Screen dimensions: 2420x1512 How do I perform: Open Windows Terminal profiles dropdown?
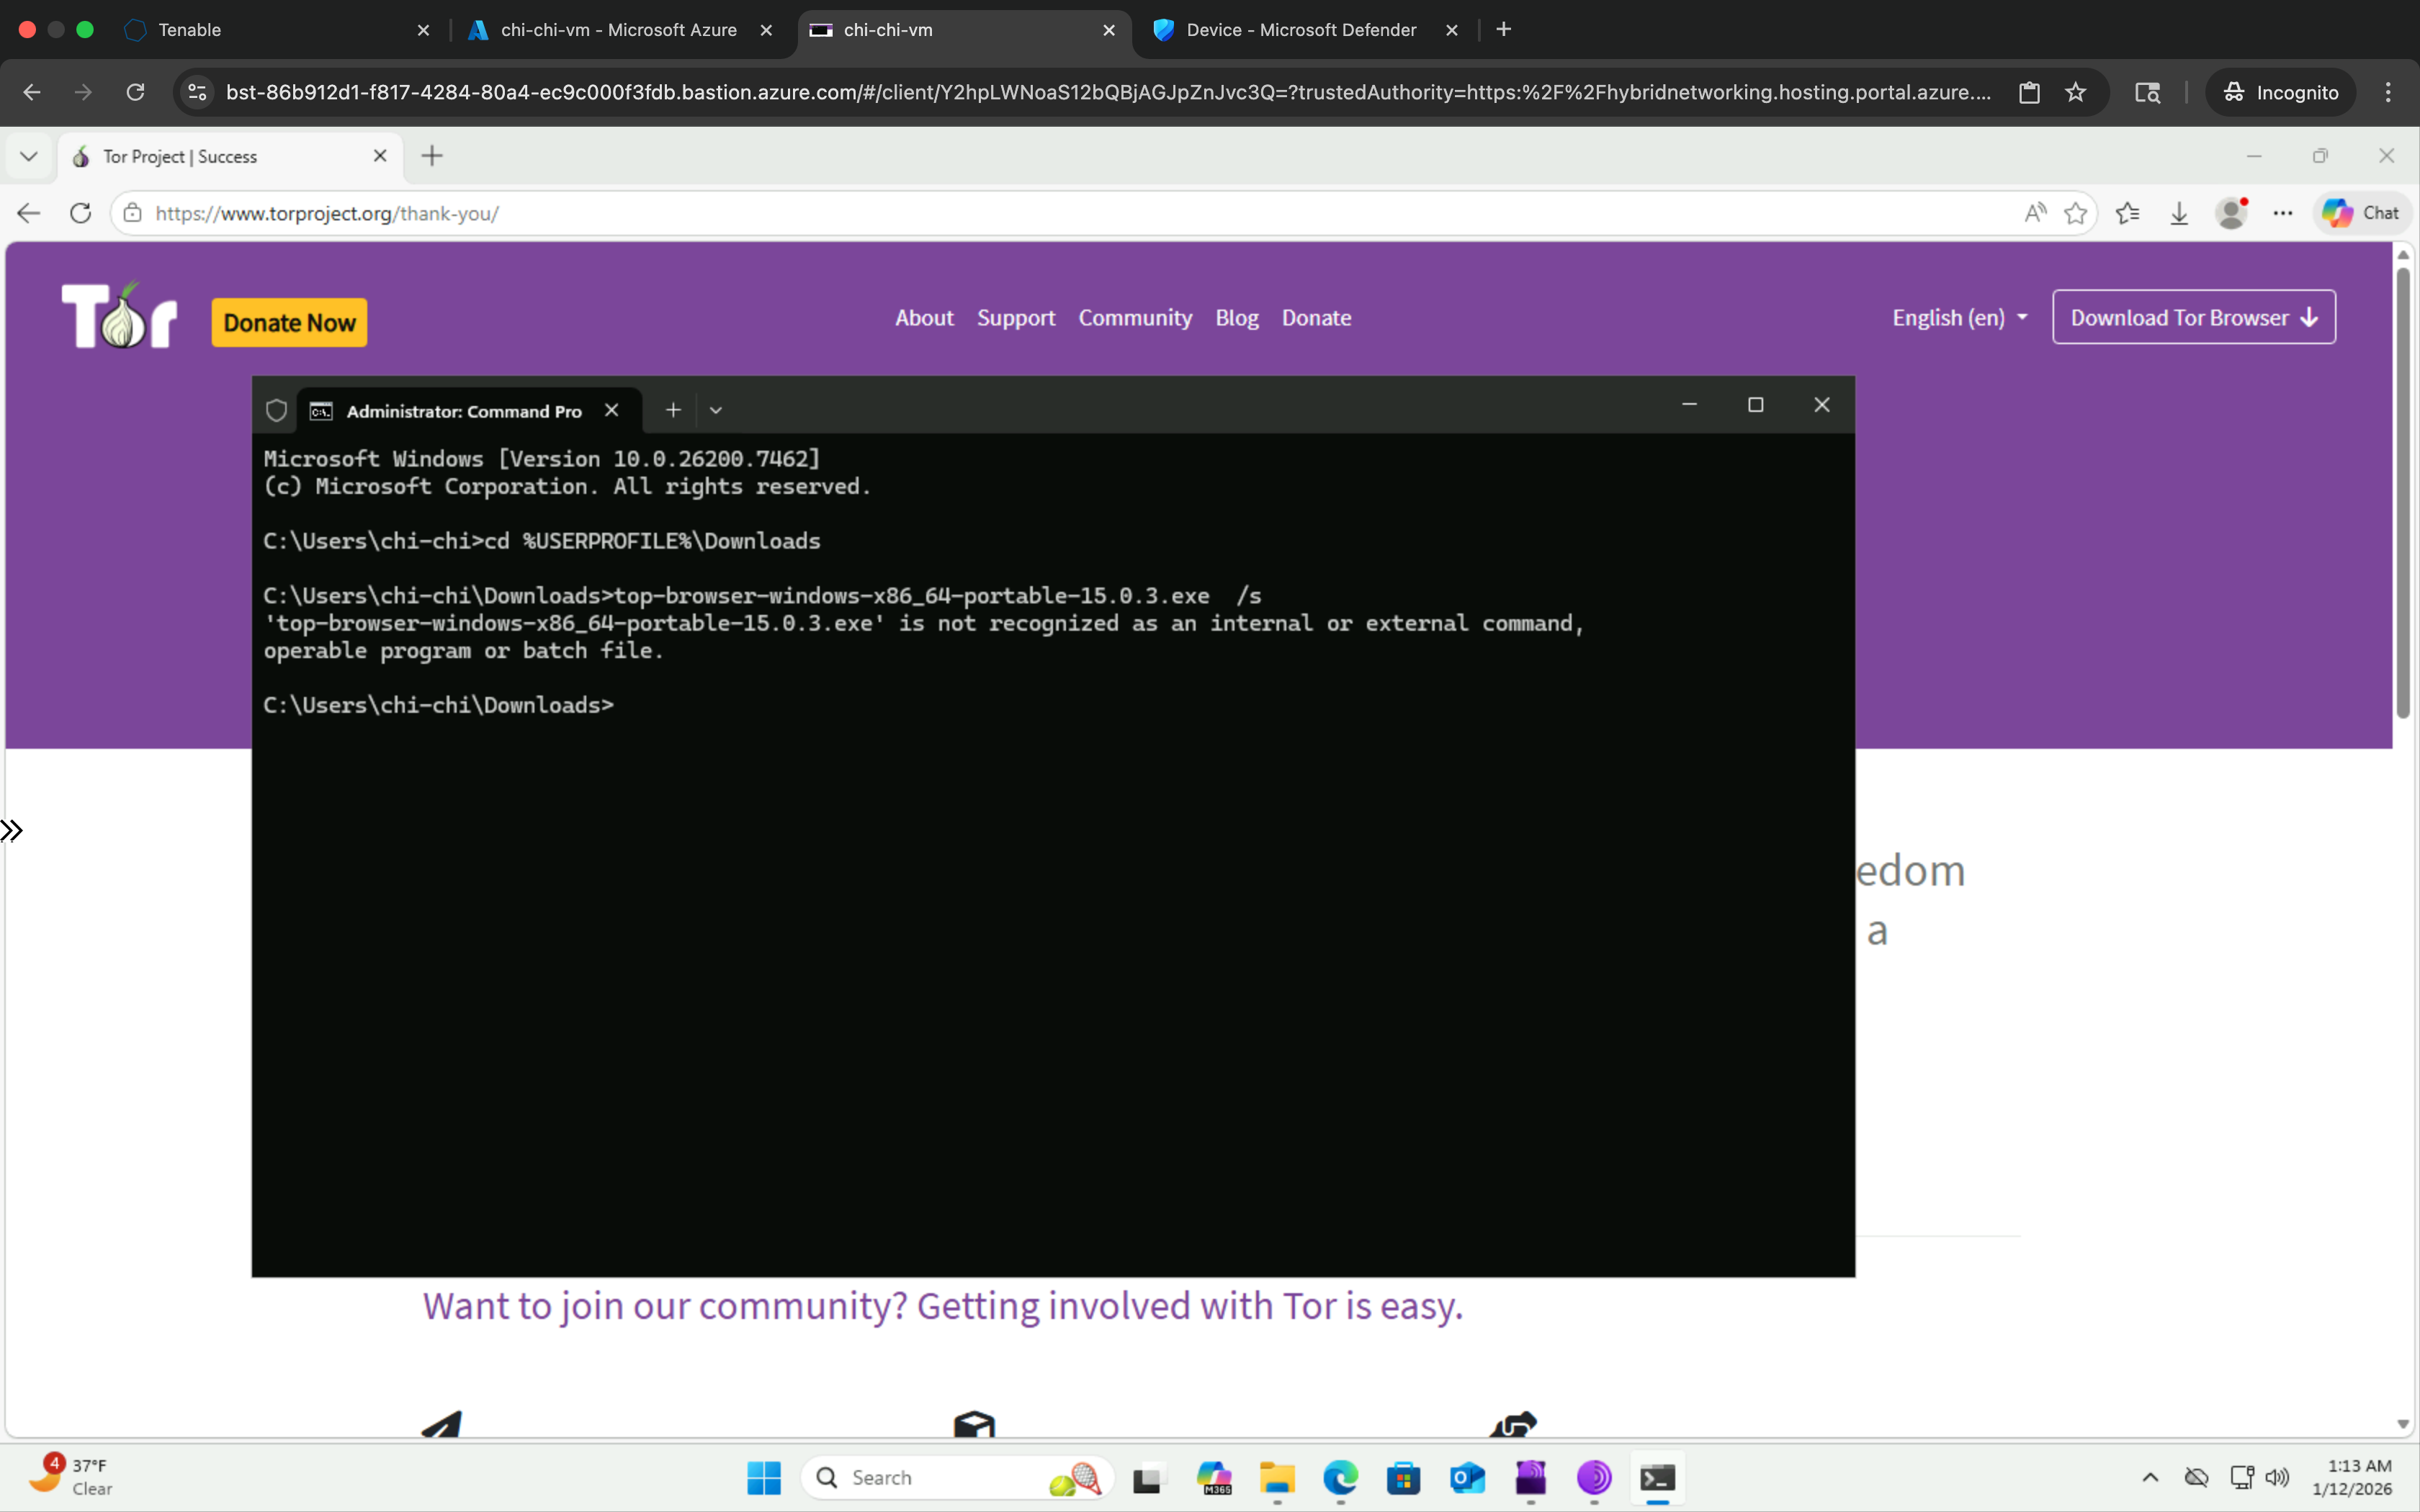[x=716, y=410]
